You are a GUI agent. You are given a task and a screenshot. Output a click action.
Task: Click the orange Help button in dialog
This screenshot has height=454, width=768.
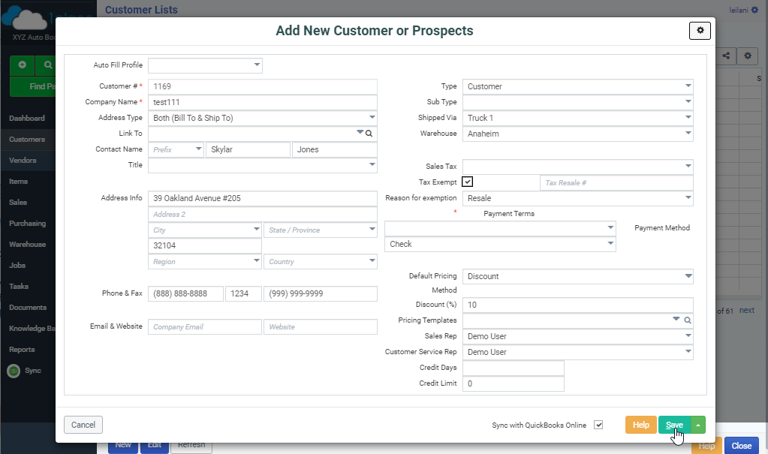click(x=640, y=425)
